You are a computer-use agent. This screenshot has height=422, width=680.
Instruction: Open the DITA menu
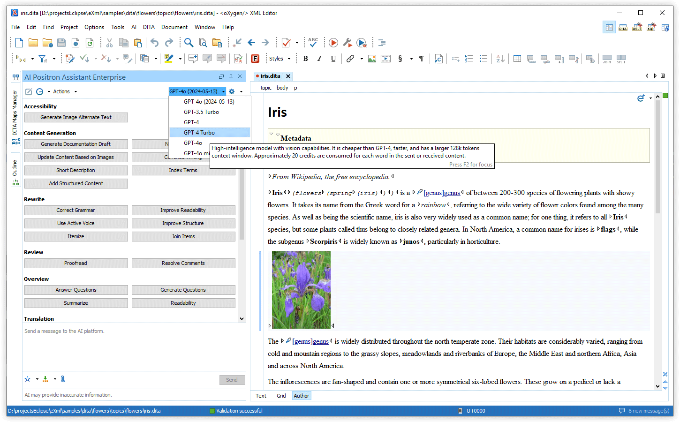[149, 27]
